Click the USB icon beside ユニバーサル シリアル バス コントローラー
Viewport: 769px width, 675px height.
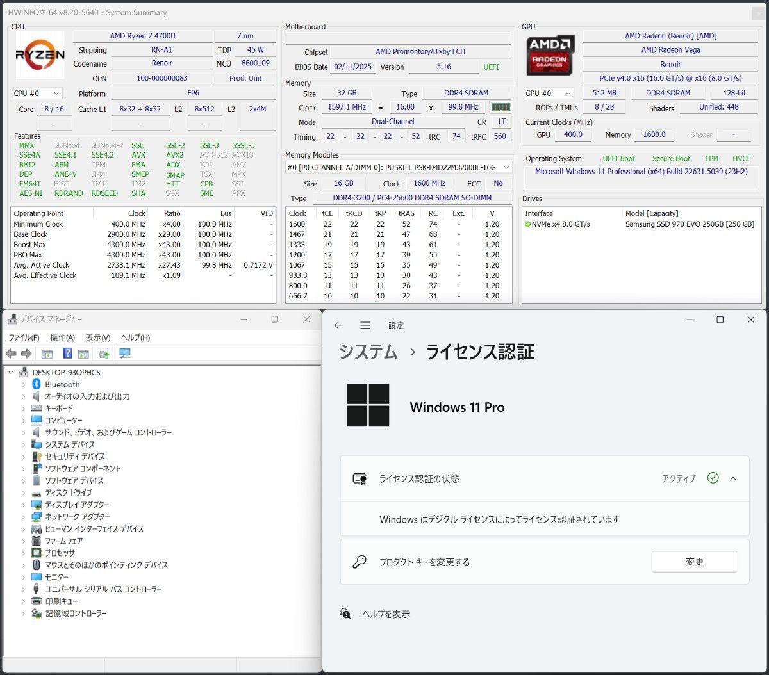(37, 589)
